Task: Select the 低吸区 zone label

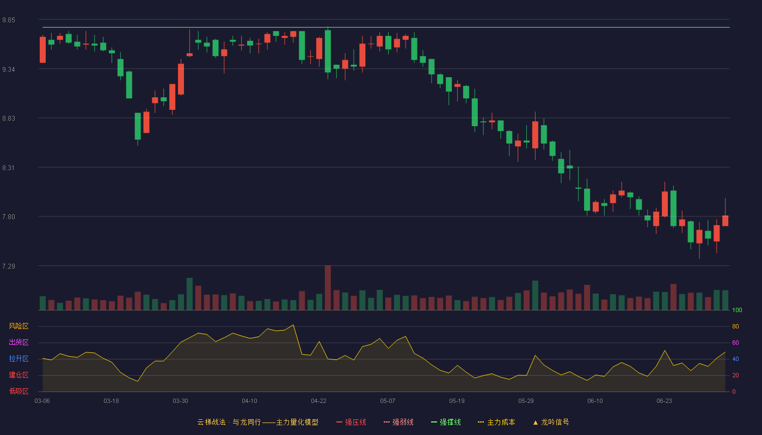Action: [x=19, y=391]
